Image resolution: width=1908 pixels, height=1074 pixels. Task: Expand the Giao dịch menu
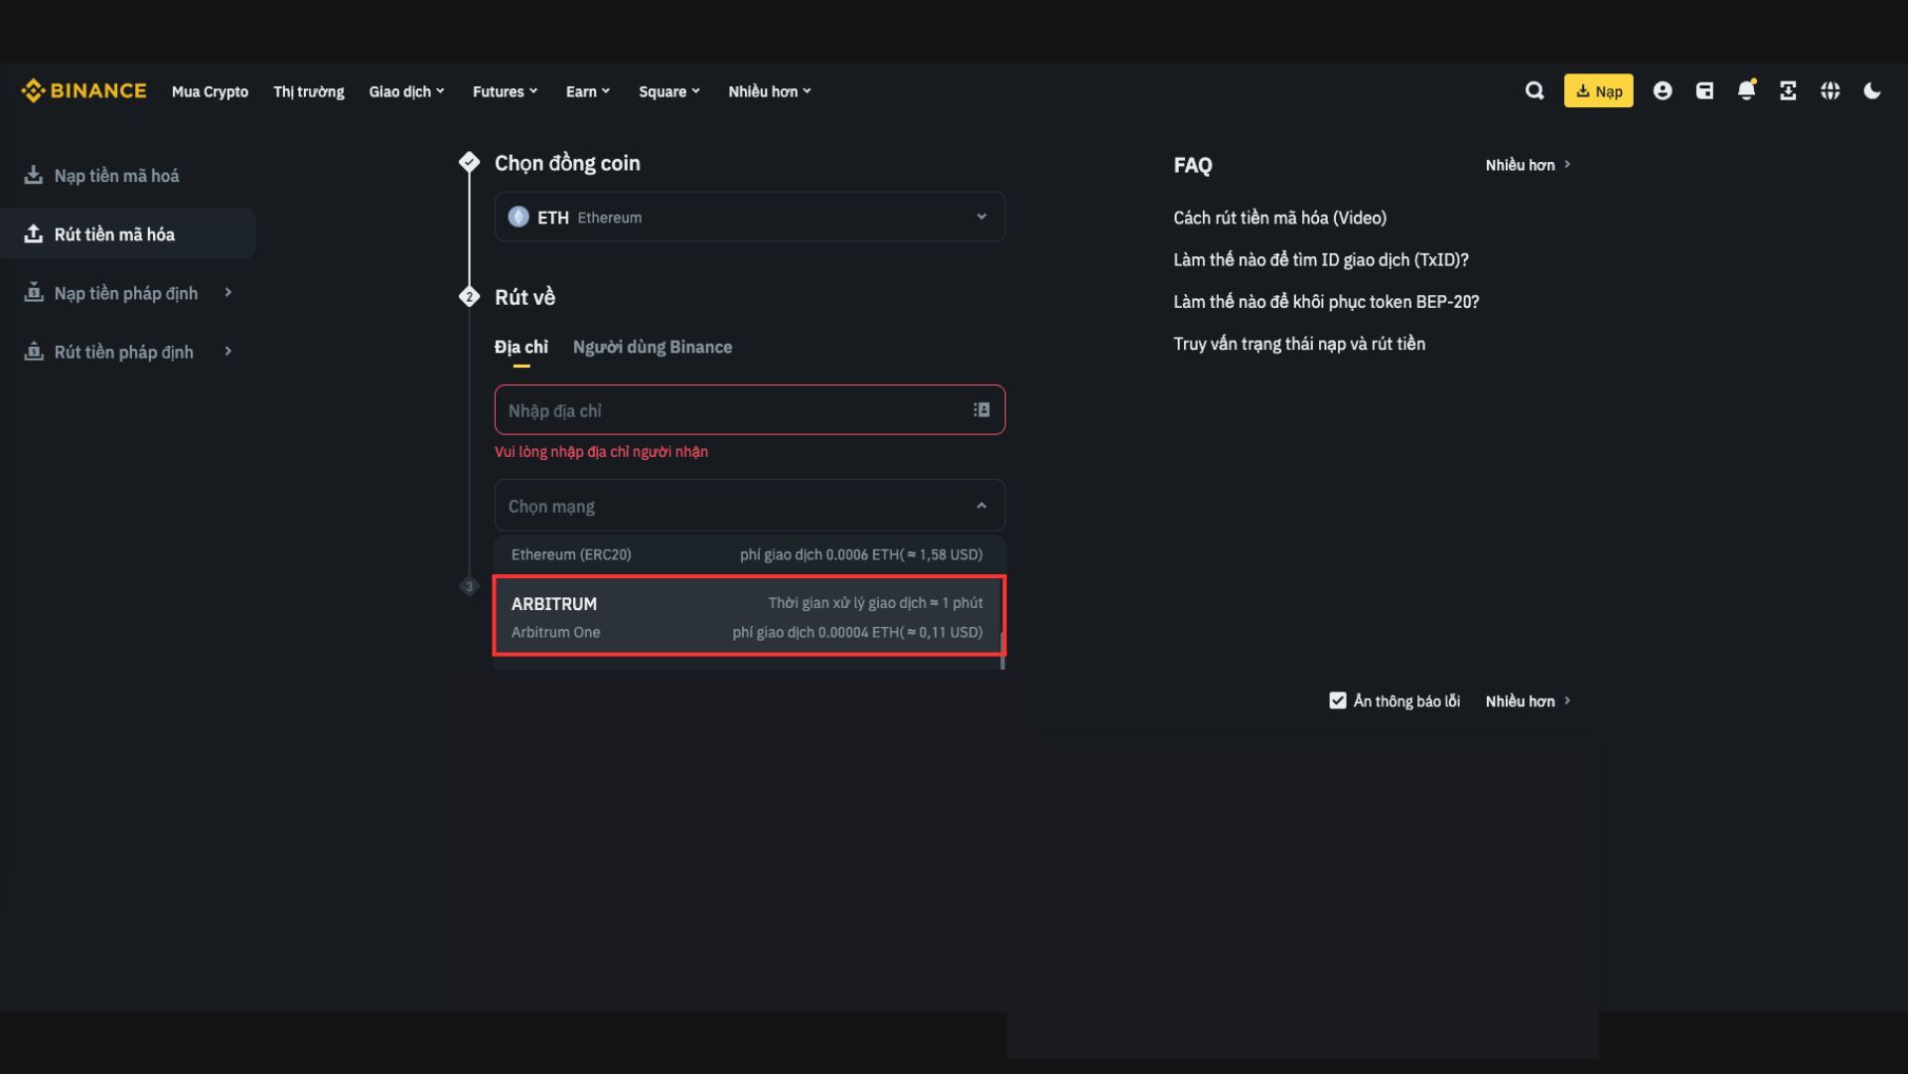pyautogui.click(x=406, y=91)
